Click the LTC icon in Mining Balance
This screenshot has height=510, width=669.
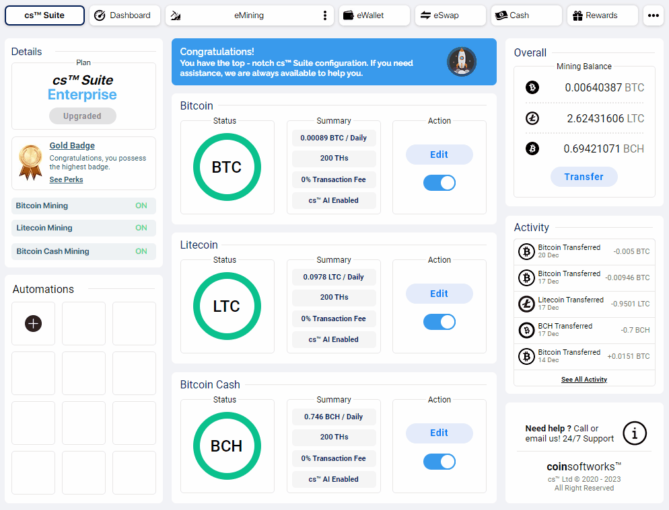pyautogui.click(x=532, y=118)
